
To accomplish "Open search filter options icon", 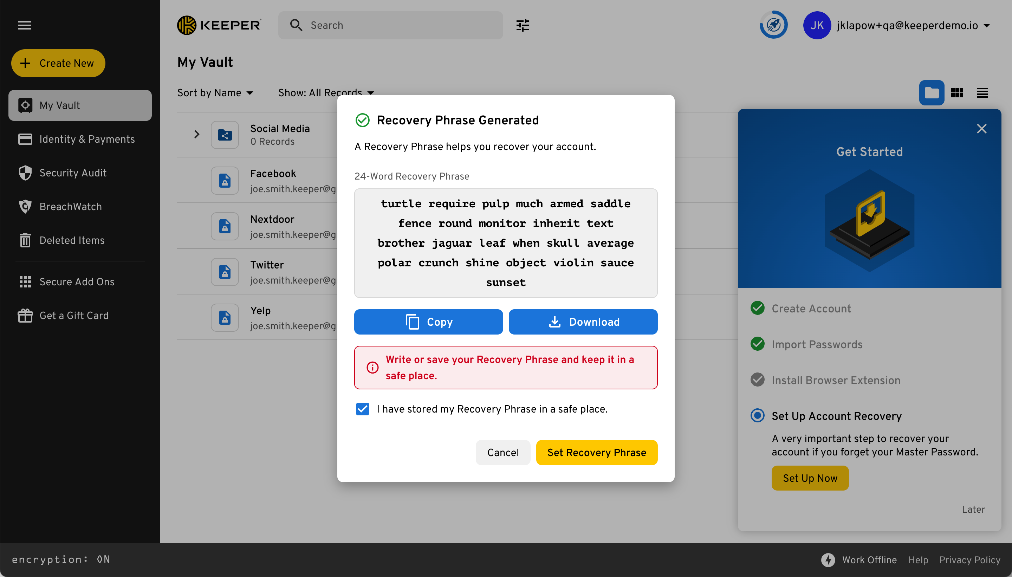I will click(x=523, y=25).
